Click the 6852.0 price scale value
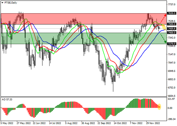This screenshot has width=177, height=126. (x=171, y=79)
